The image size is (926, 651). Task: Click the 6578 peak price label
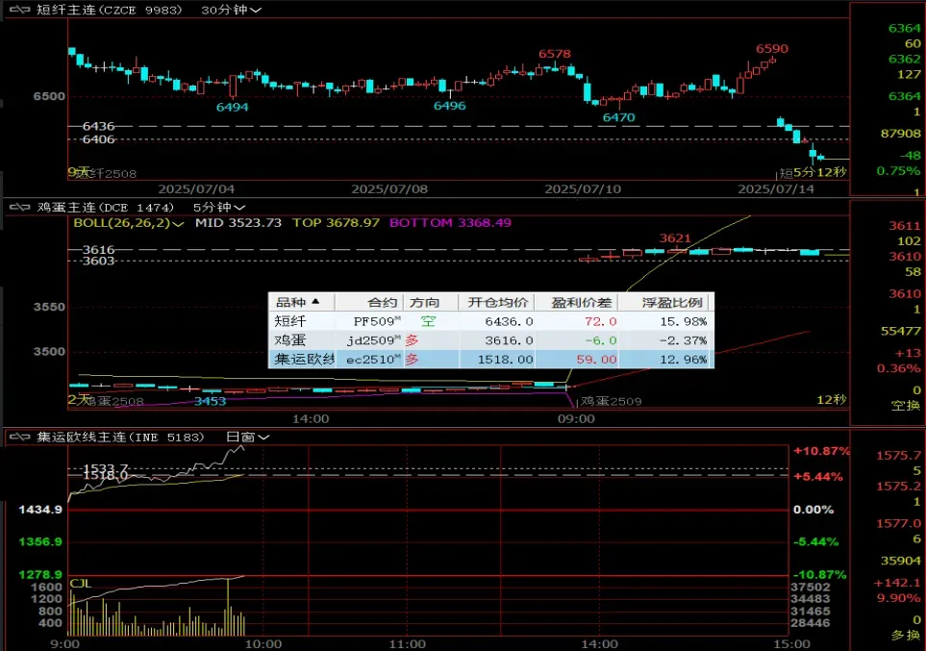coord(555,54)
